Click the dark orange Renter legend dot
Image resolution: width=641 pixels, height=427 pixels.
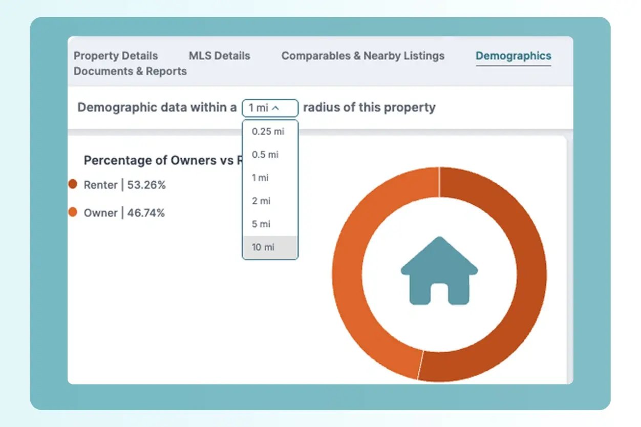coord(73,185)
